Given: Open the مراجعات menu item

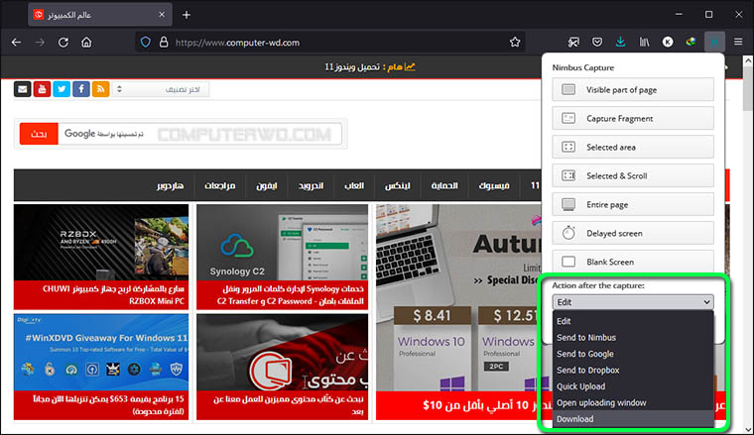Looking at the screenshot, I should click(220, 185).
